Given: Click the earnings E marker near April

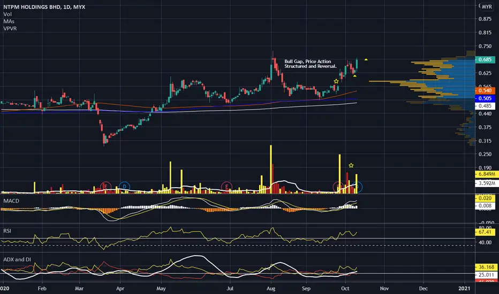Looking at the screenshot, I should click(105, 186).
